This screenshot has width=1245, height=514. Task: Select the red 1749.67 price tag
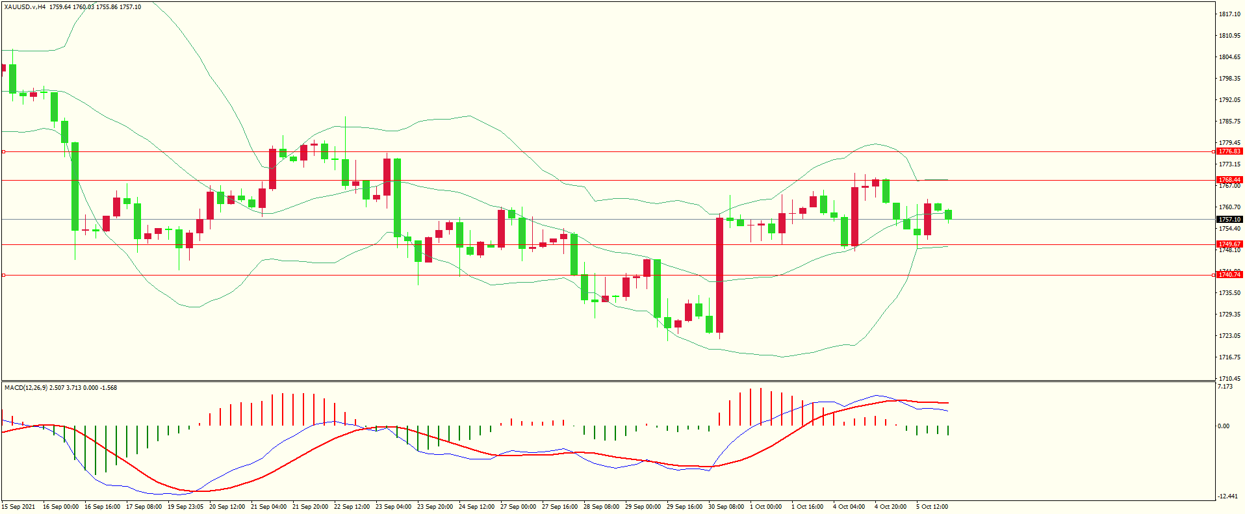[1229, 244]
